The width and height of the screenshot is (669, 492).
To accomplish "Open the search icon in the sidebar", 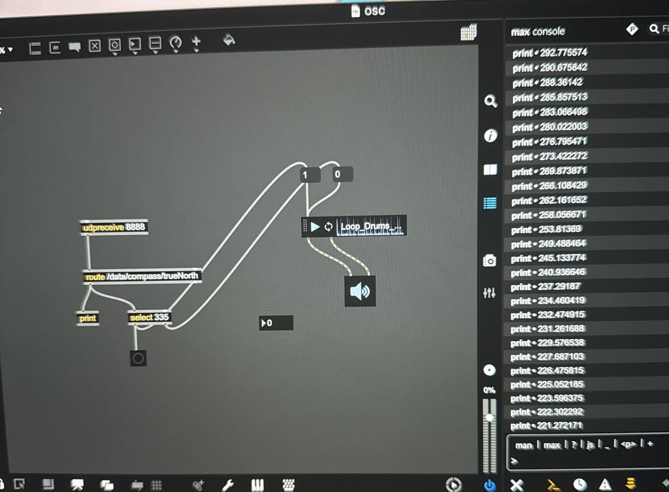I will [x=490, y=101].
